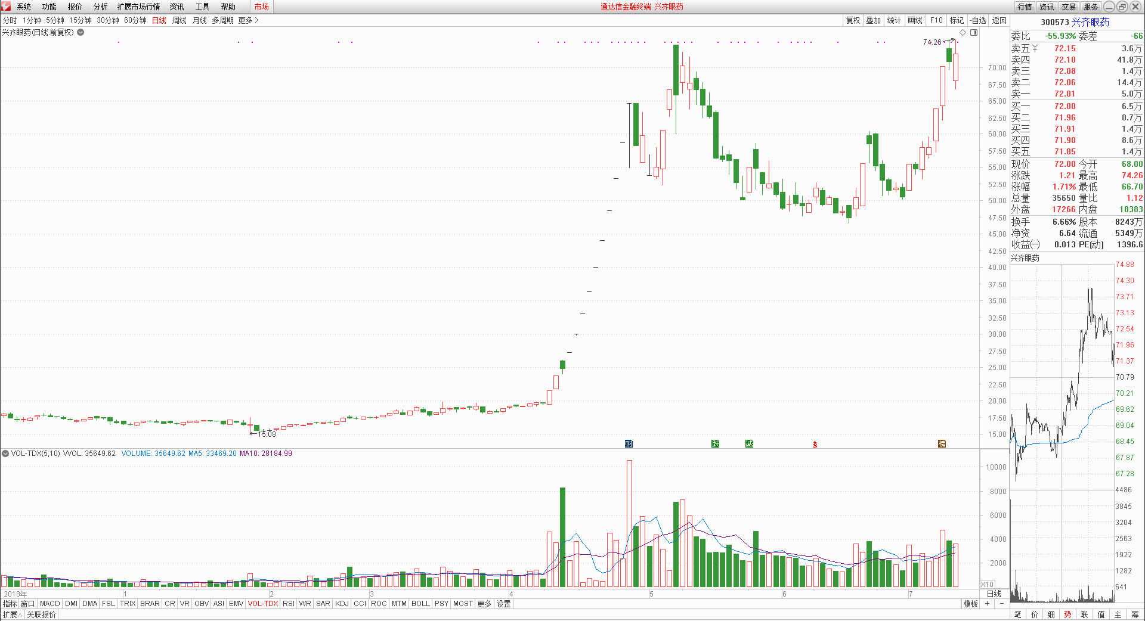The width and height of the screenshot is (1145, 621).
Task: Open the 工具 menu
Action: point(203,7)
